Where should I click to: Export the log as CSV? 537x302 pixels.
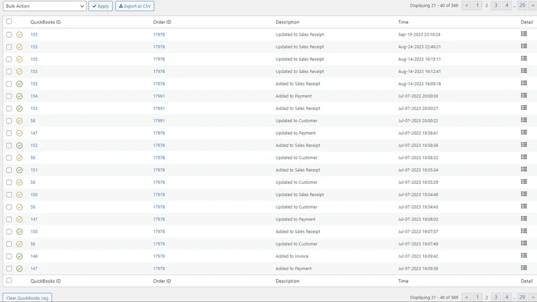pyautogui.click(x=135, y=6)
